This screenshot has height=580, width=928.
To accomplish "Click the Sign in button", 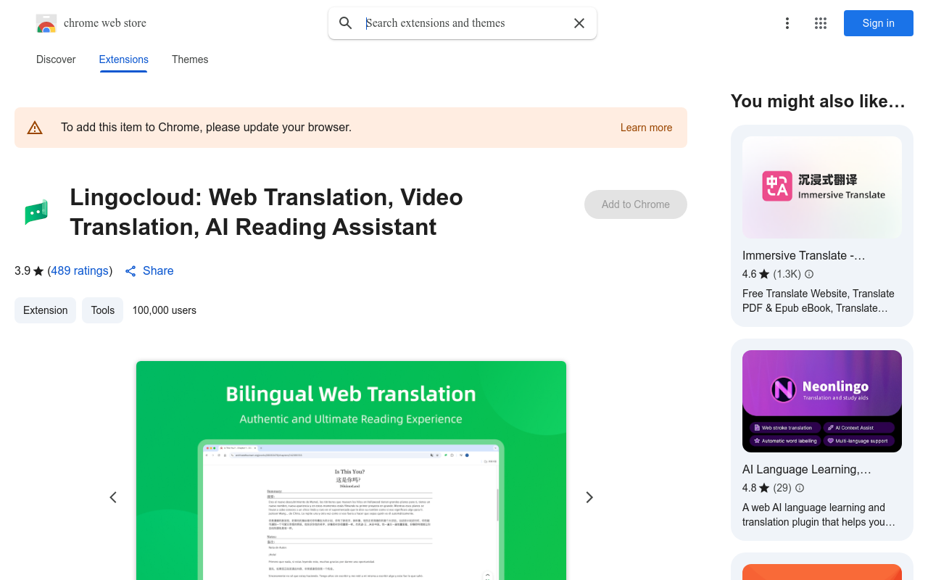I will (879, 23).
